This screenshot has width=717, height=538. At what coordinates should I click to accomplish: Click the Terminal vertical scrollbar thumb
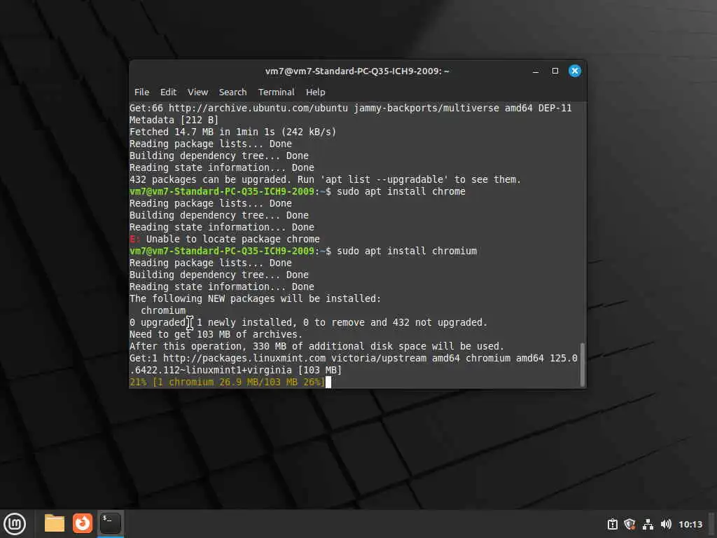pos(582,364)
